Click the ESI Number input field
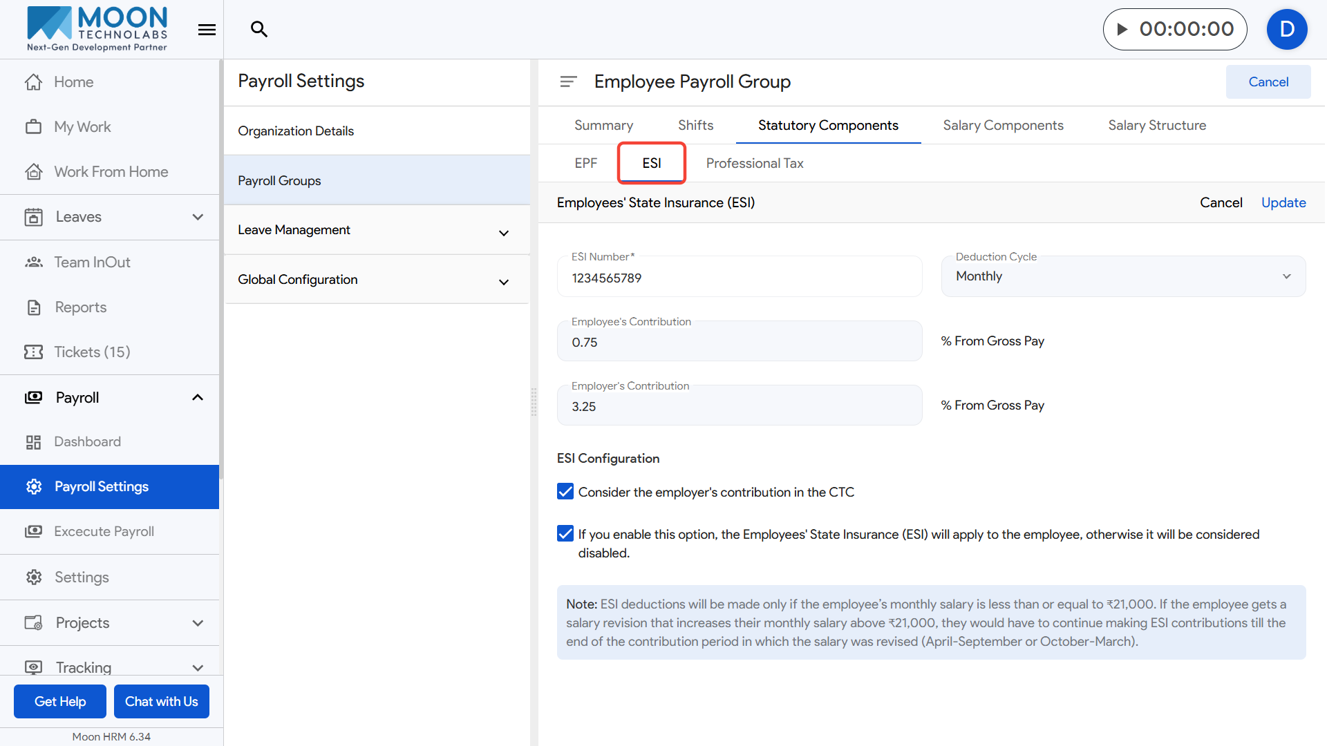 point(739,278)
